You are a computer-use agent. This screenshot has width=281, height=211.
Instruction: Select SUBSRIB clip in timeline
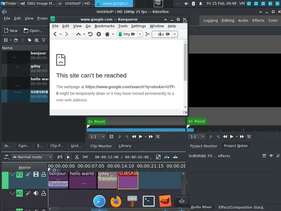(128, 180)
